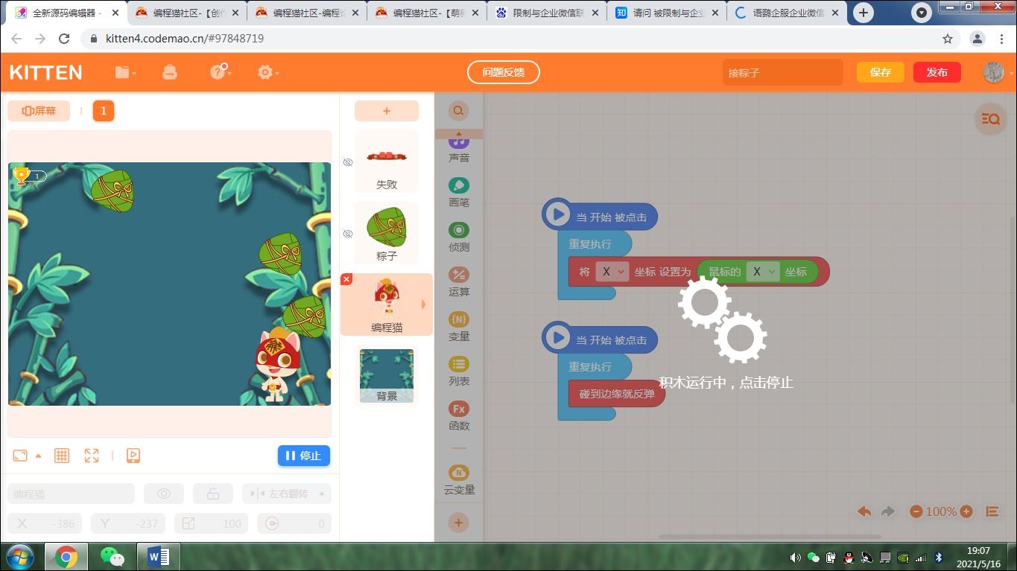Select the 画笔 pen block category
The image size is (1017, 571).
(459, 192)
